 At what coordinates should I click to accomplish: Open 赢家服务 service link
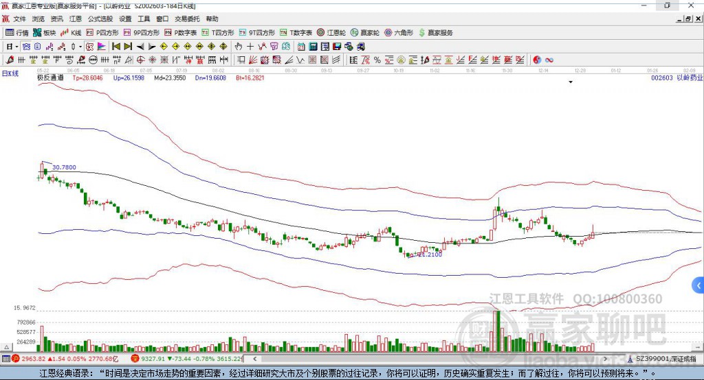pos(435,33)
